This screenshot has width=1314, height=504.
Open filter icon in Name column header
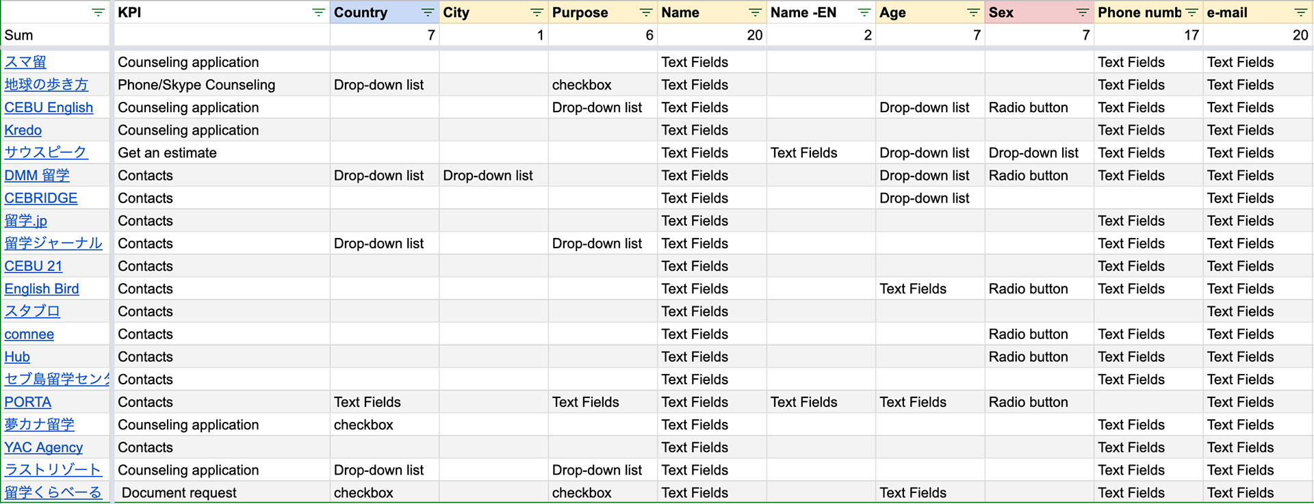click(x=755, y=12)
